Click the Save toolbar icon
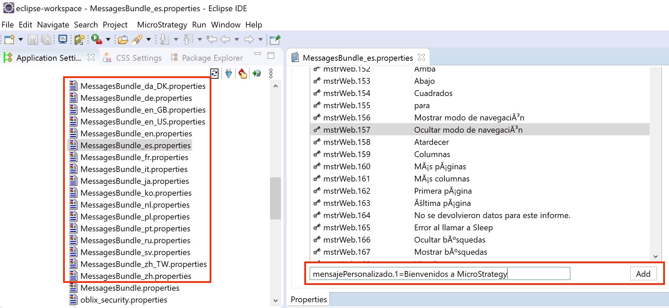Viewport: 669px width, 308px height. coord(33,40)
